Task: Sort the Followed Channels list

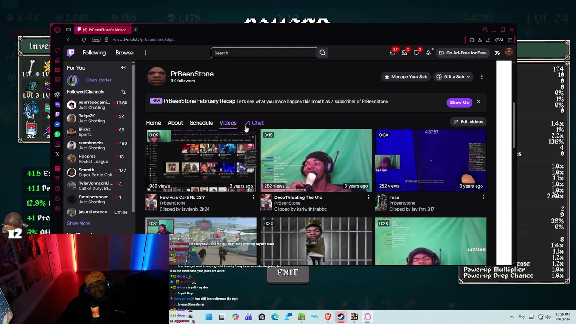Action: tap(123, 92)
